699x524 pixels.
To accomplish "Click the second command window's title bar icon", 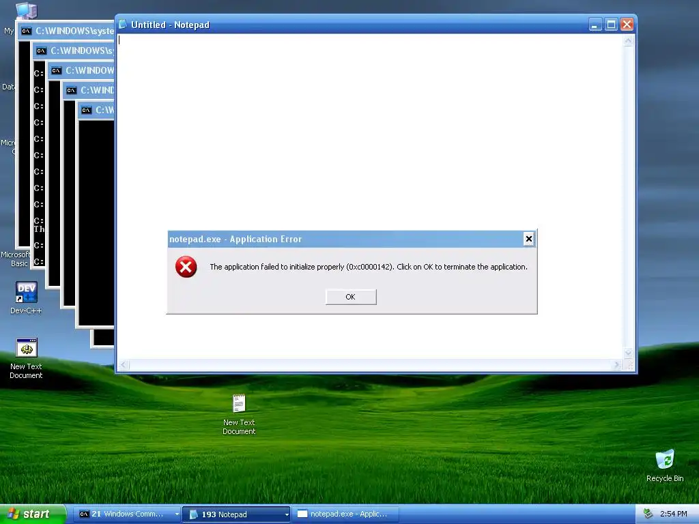I will pyautogui.click(x=42, y=50).
